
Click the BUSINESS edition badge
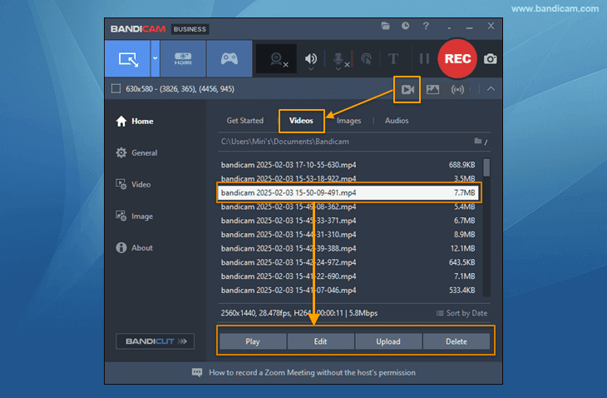click(x=190, y=29)
